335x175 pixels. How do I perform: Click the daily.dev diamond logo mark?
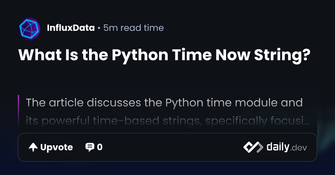[253, 147]
